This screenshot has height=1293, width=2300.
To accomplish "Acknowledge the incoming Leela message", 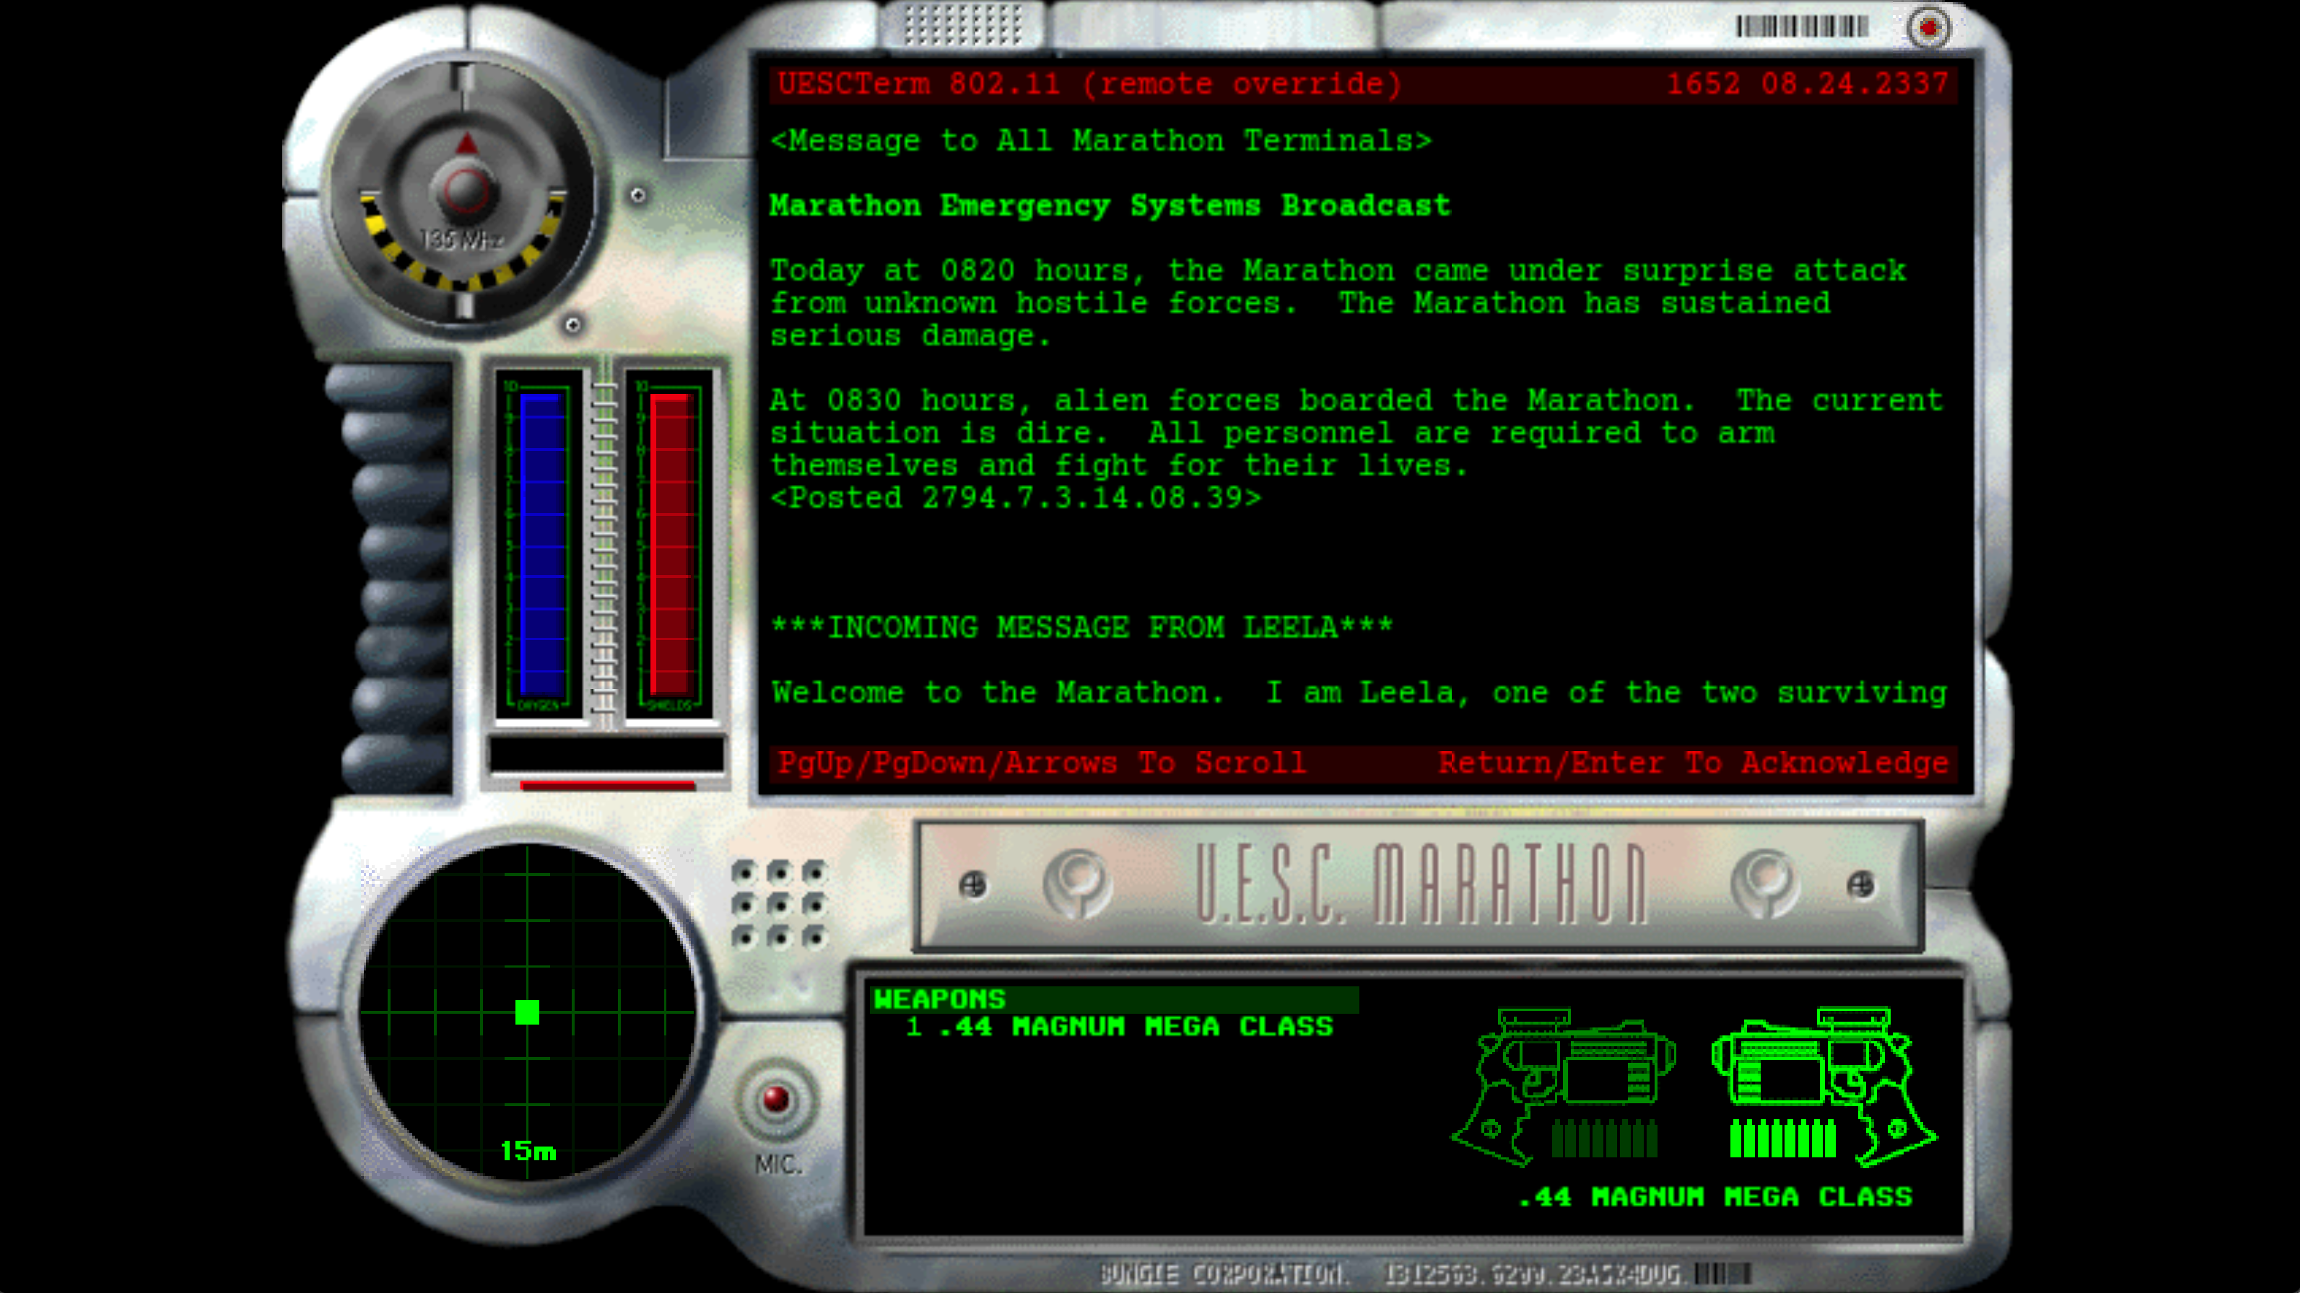I will pyautogui.click(x=1692, y=763).
